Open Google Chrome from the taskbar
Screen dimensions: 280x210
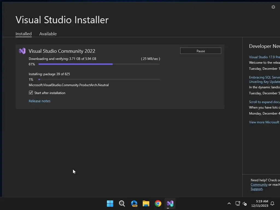[x=158, y=203]
